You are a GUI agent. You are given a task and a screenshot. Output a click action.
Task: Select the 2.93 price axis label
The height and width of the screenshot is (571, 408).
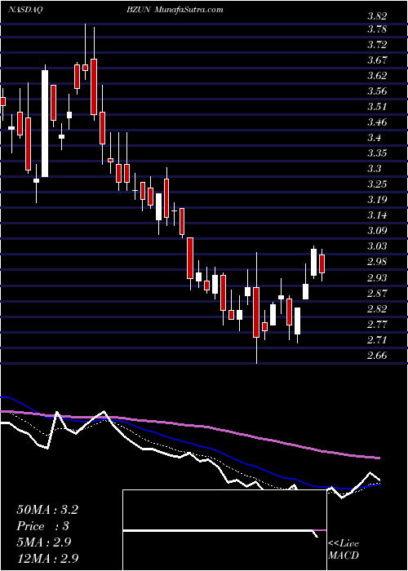click(377, 278)
